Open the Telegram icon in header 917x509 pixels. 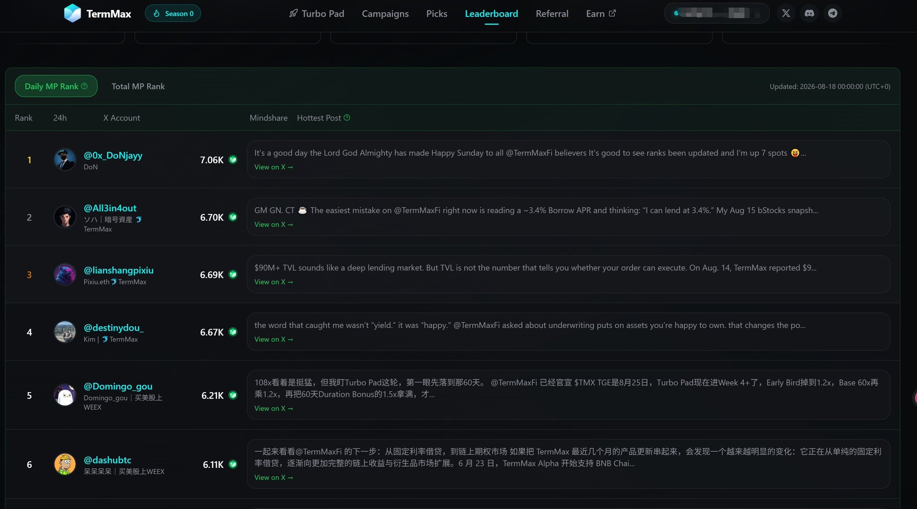[832, 13]
